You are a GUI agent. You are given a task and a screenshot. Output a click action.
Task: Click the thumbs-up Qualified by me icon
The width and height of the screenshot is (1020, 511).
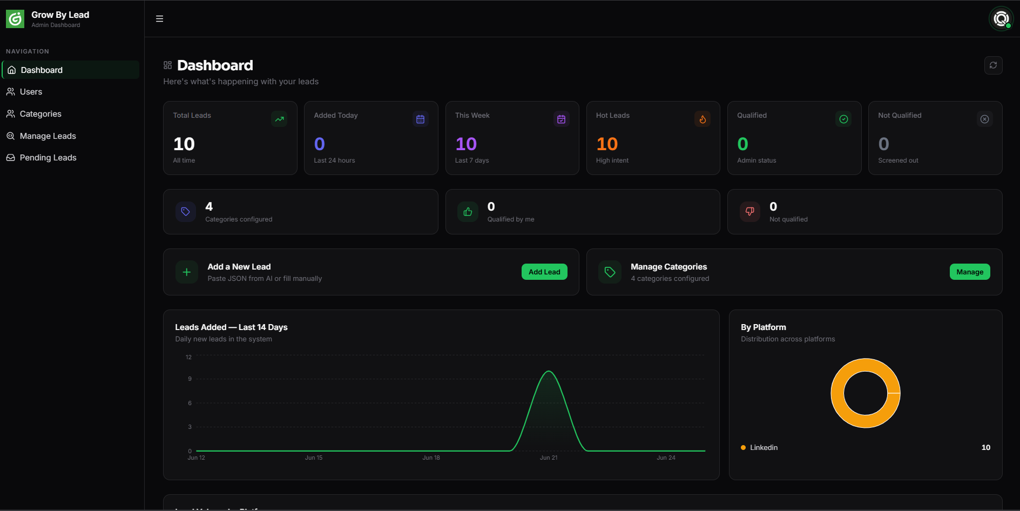468,212
